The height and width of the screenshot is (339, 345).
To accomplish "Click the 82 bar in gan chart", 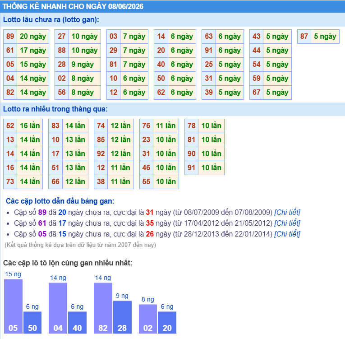I will tap(103, 308).
